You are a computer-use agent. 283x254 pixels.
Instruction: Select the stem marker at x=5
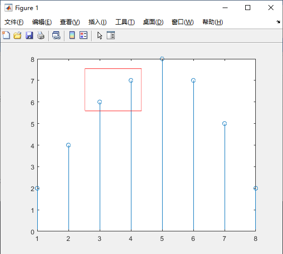[162, 59]
